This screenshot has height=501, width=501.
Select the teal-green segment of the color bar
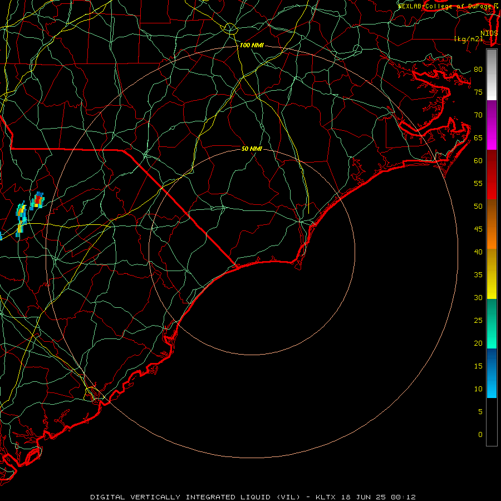pos(492,323)
